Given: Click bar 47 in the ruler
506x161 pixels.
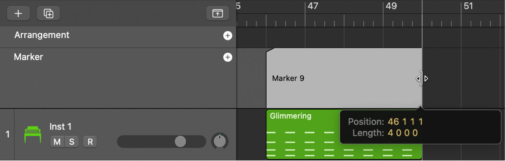Looking at the screenshot, I should 313,6.
